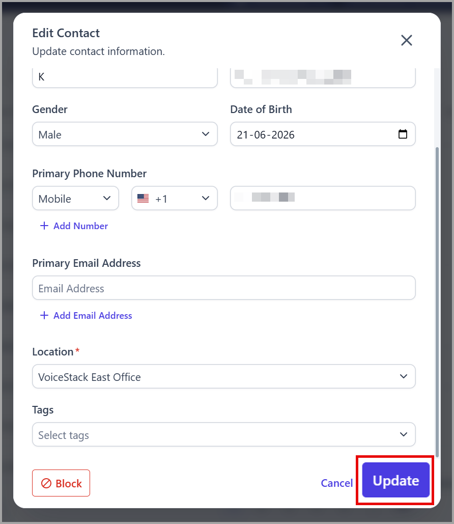
Task: Click the dialog's vertical scrollbar
Action: pos(437,302)
